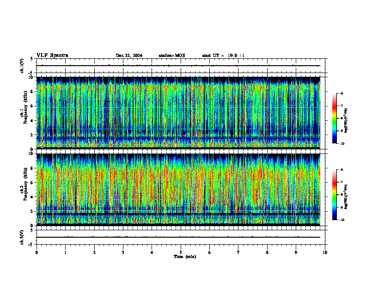The image size is (366, 283).
Task: Click the ch.1 voltage waveform trace
Action: coord(178,66)
